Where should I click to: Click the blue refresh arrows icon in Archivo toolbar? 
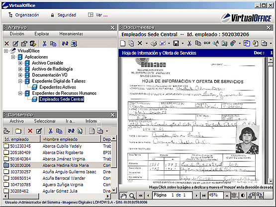[x=65, y=43]
